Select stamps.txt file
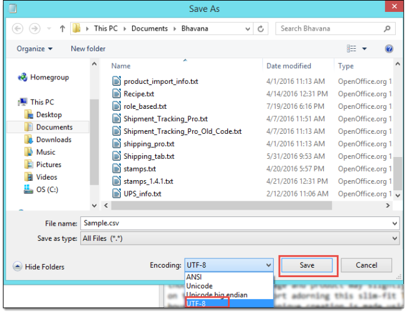The width and height of the screenshot is (407, 314). (x=140, y=169)
